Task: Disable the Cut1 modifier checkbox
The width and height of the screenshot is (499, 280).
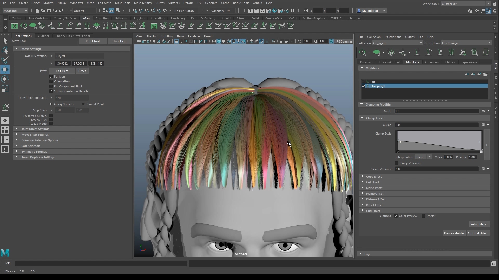Action: (363, 82)
